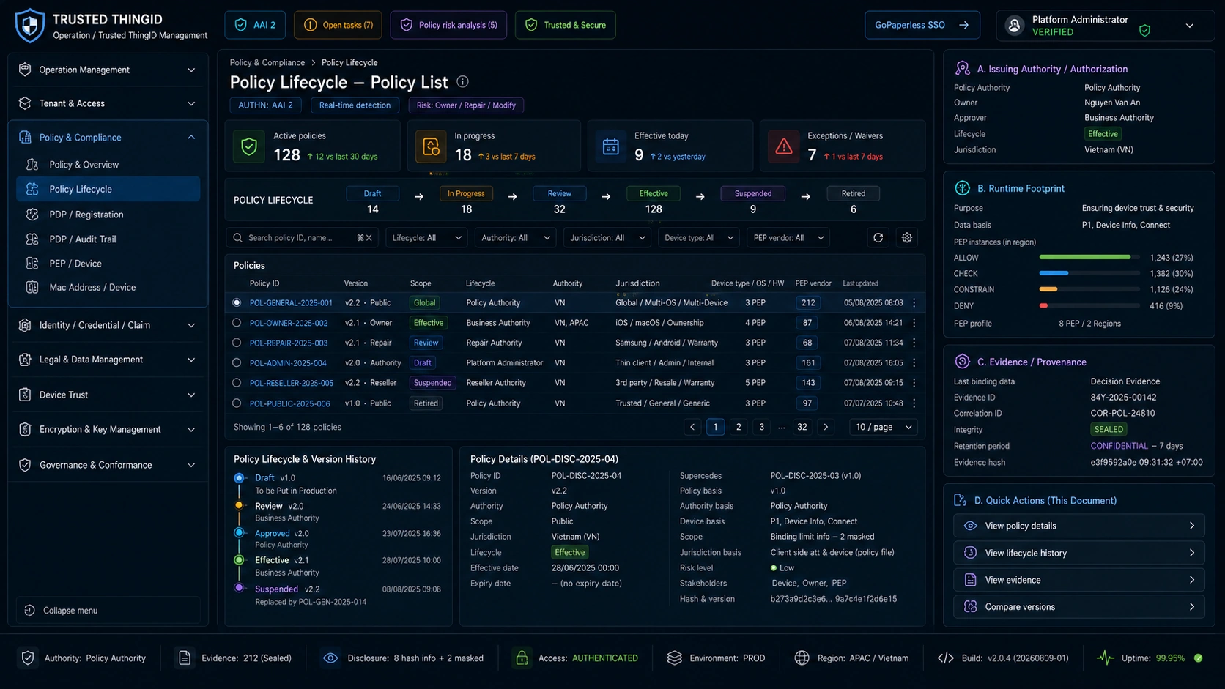Open Mac Address / Device sidebar item
Image resolution: width=1225 pixels, height=689 pixels.
pyautogui.click(x=108, y=288)
